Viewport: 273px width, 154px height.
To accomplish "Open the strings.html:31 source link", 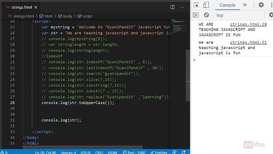I will [x=248, y=42].
